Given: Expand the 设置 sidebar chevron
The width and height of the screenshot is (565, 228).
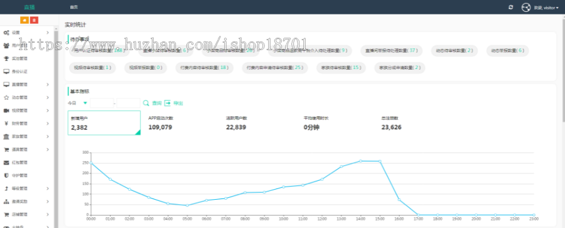Looking at the screenshot, I should coord(48,33).
